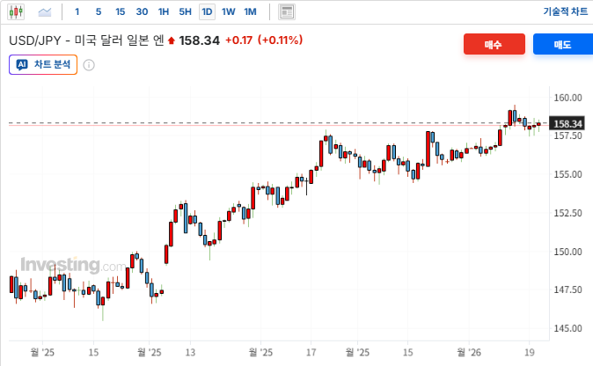Click the 145.00 price axis label
The height and width of the screenshot is (366, 593).
click(567, 328)
